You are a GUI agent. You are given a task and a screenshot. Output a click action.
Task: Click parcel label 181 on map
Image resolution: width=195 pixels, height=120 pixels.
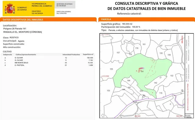click(x=144, y=44)
